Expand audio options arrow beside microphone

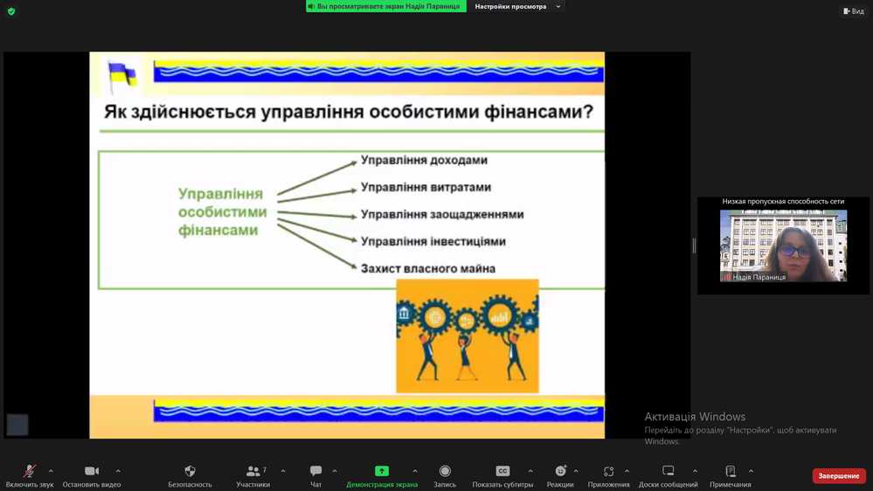51,471
